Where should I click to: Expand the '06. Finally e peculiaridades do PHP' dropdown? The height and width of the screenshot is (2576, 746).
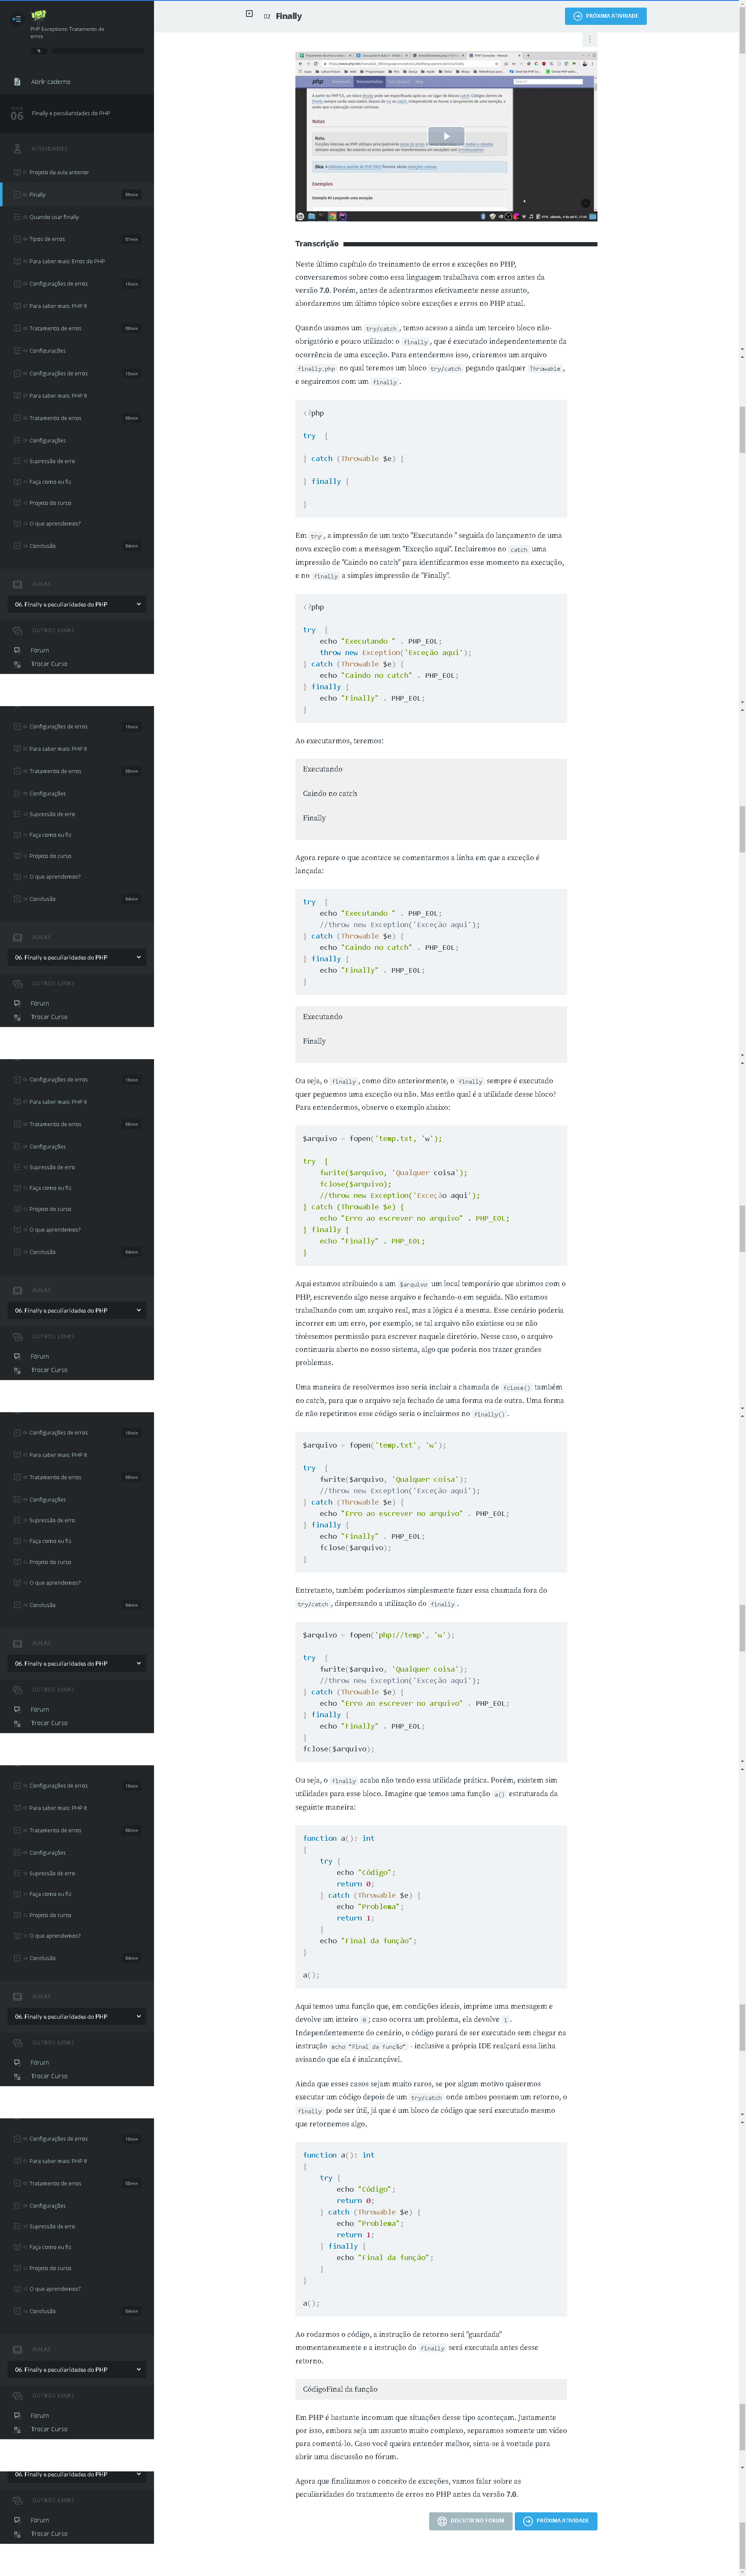pos(138,604)
